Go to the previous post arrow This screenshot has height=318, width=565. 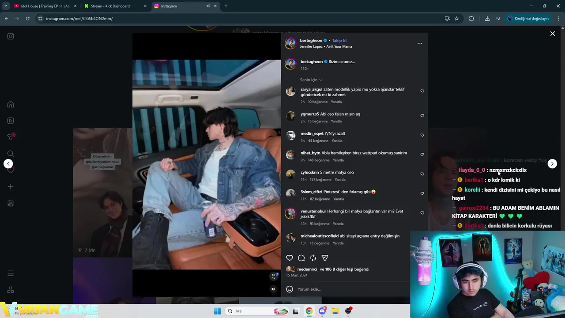click(8, 164)
